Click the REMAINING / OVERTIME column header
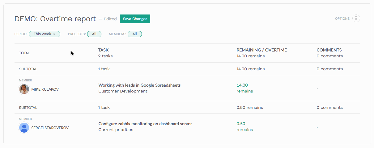The image size is (374, 148). pos(261,50)
